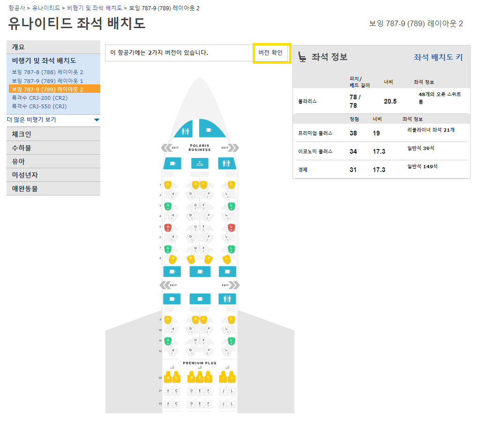Viewport: 479px width, 434px height.
Task: Click the 이코노미 플러스 class row label
Action: pyautogui.click(x=315, y=151)
